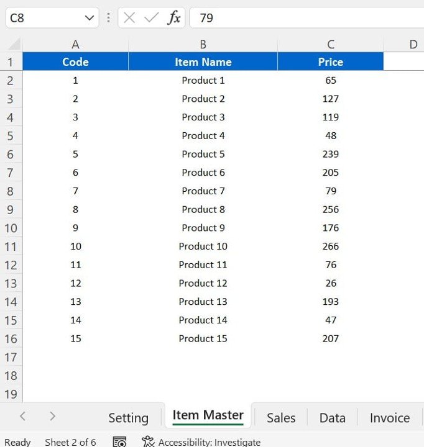The width and height of the screenshot is (424, 447).
Task: Select row 8 header
Action: 11,191
